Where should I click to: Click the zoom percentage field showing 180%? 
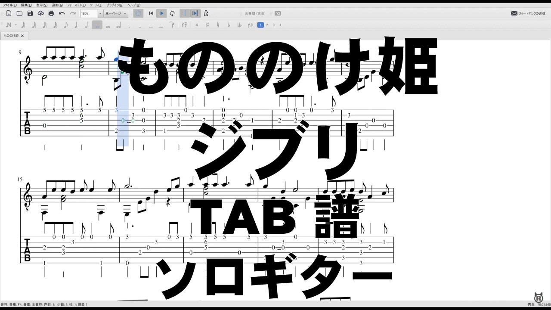[89, 13]
